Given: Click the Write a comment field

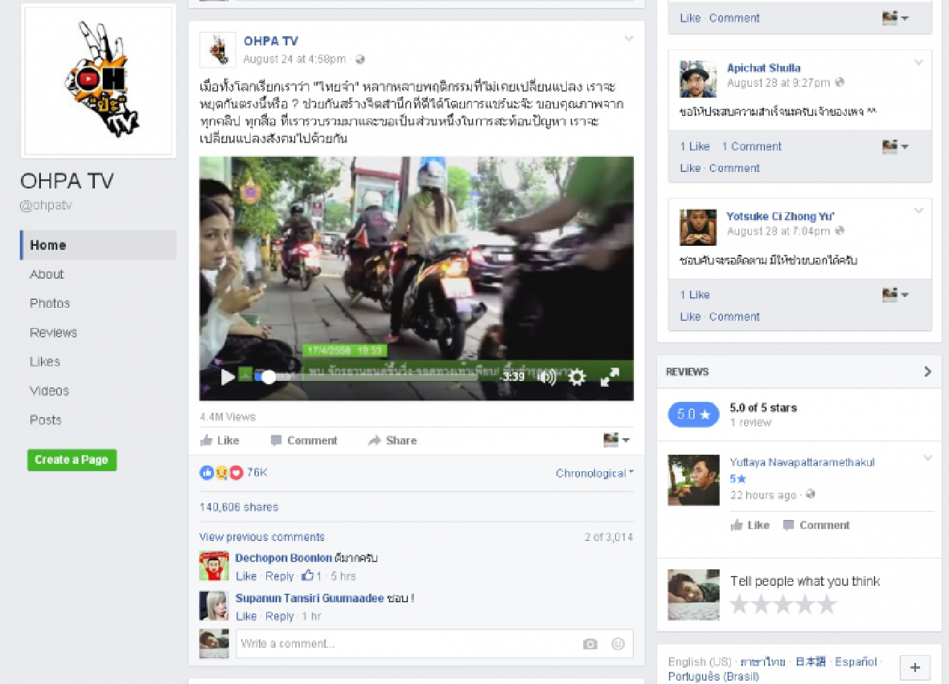Looking at the screenshot, I should (x=407, y=644).
